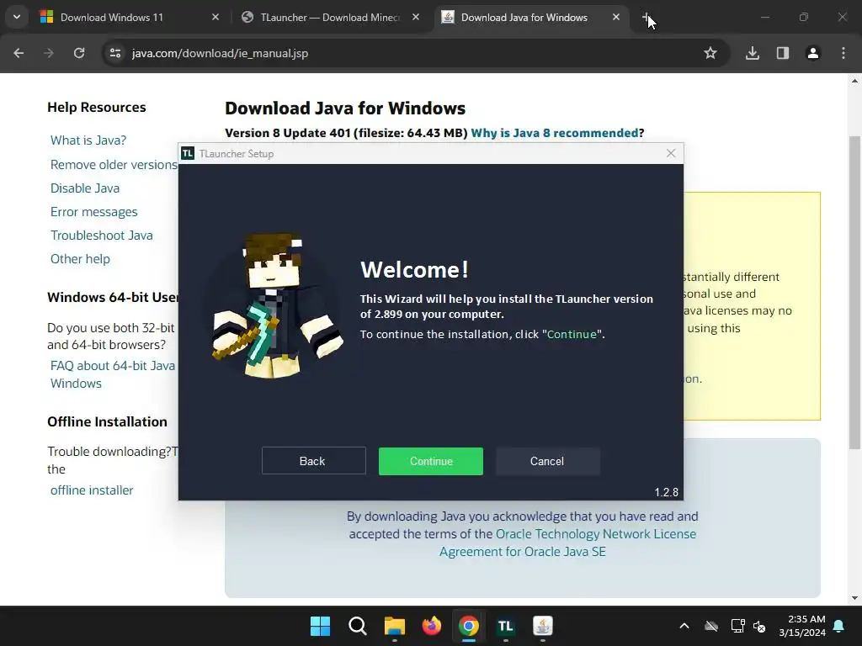Launch Firefox from the taskbar
Viewport: 862px width, 646px height.
click(432, 626)
